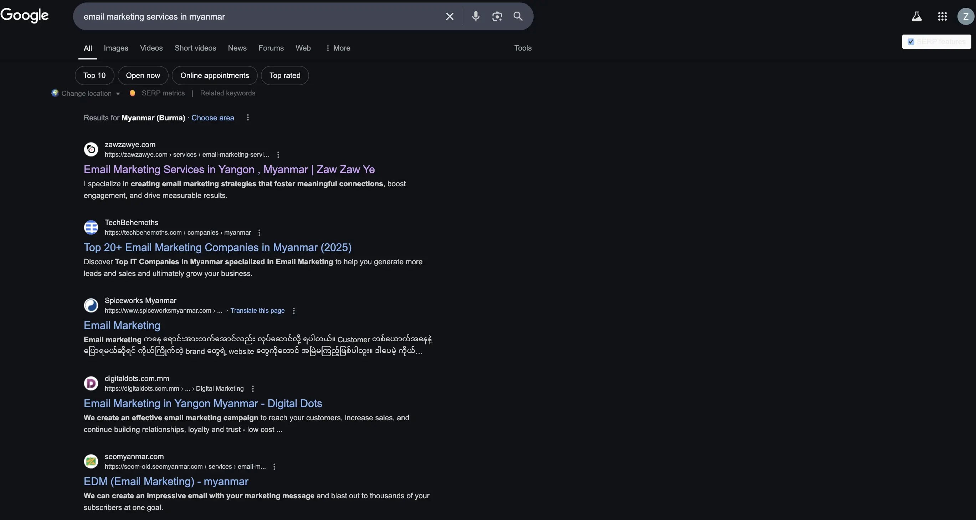Screen dimensions: 976x520
Task: Start voice search with microphone icon
Action: [476, 16]
